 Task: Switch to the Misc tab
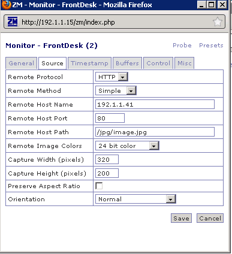click(185, 63)
